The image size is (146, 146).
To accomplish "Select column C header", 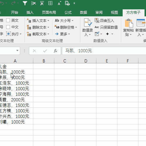I will click(65, 61).
